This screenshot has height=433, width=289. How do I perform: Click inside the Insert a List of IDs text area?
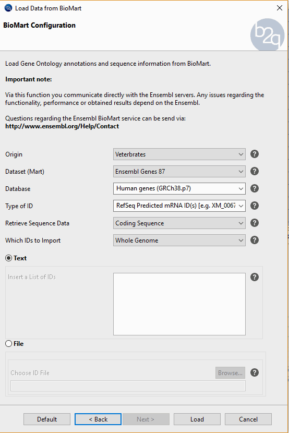(x=179, y=304)
